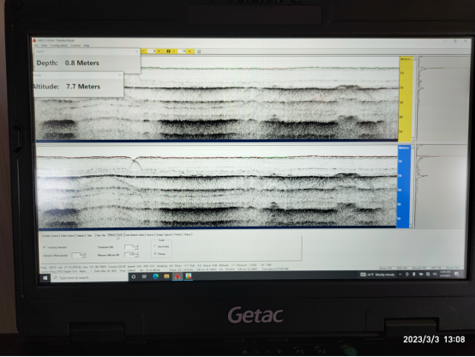Open the weather widget on taskbar
Viewport: 475px width, 357px height.
tap(377, 275)
